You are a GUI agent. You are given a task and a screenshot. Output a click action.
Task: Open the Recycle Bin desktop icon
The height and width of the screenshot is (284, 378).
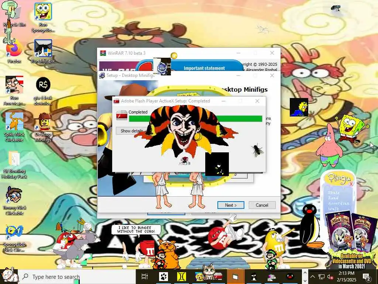pyautogui.click(x=14, y=14)
